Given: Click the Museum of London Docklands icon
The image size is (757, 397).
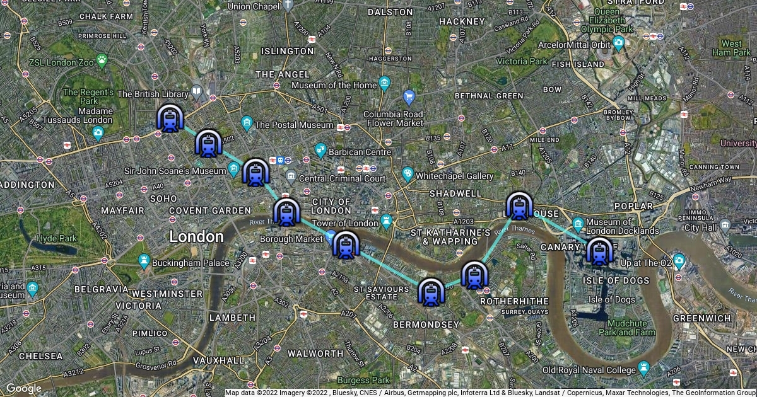Looking at the screenshot, I should [x=578, y=224].
